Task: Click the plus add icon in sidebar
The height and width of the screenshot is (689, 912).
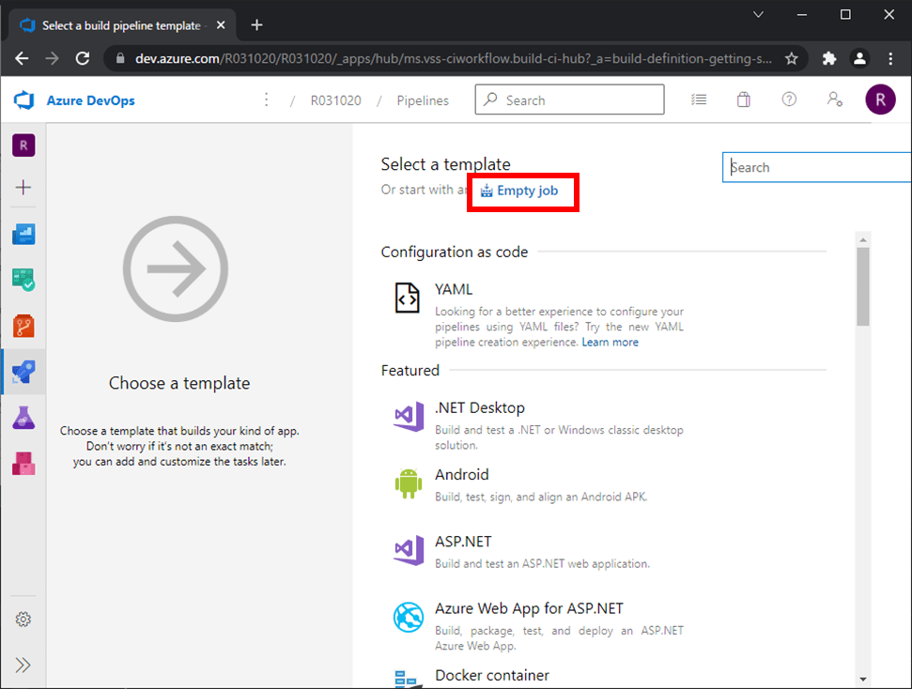Action: pos(23,187)
